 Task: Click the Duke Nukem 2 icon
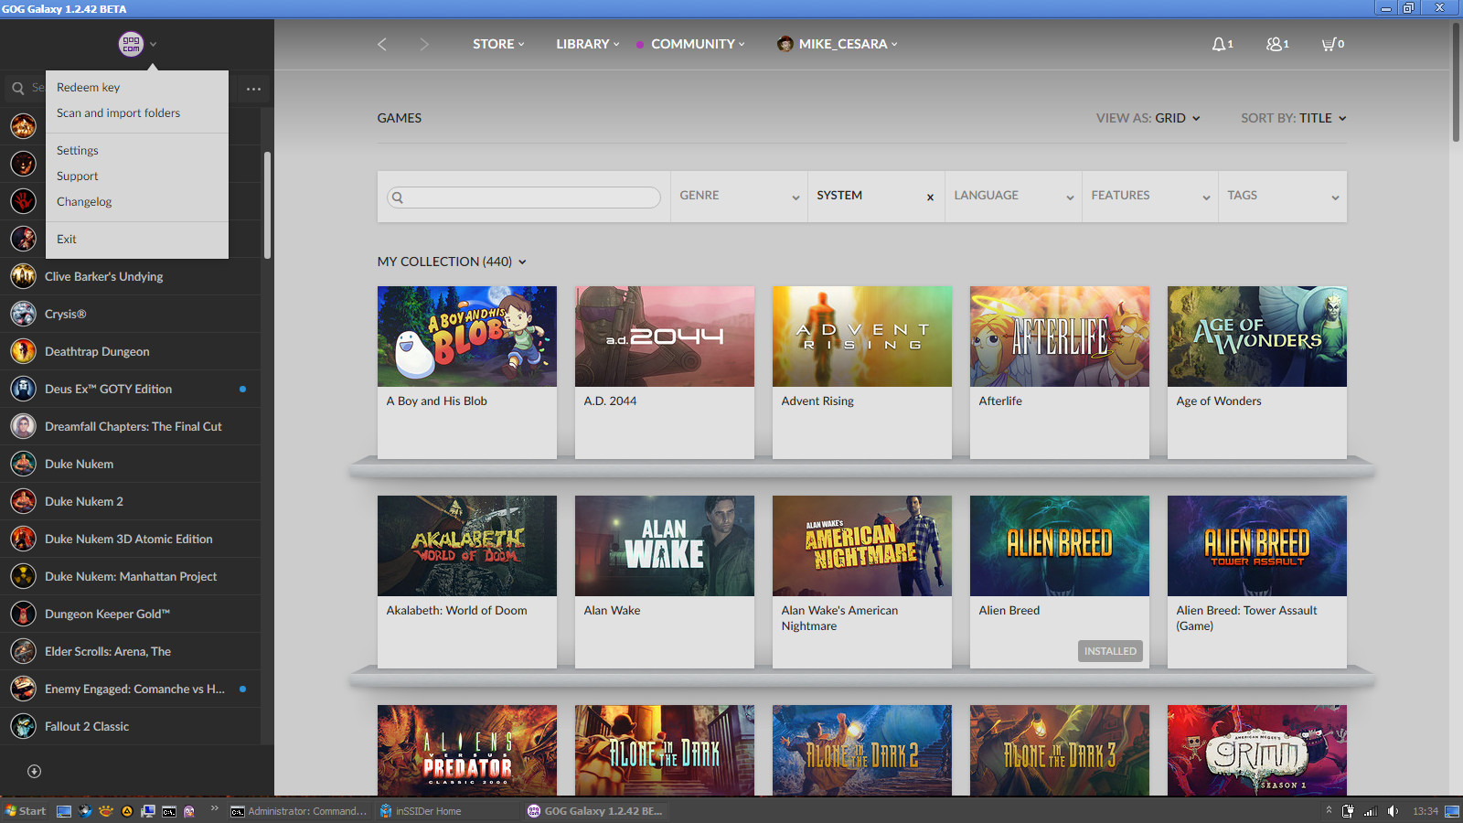tap(23, 501)
